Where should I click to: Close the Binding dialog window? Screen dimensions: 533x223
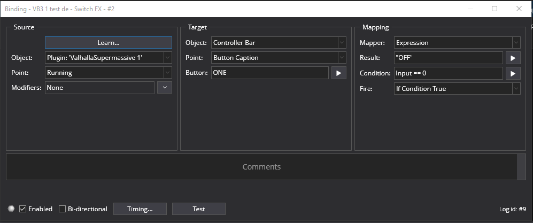point(519,9)
